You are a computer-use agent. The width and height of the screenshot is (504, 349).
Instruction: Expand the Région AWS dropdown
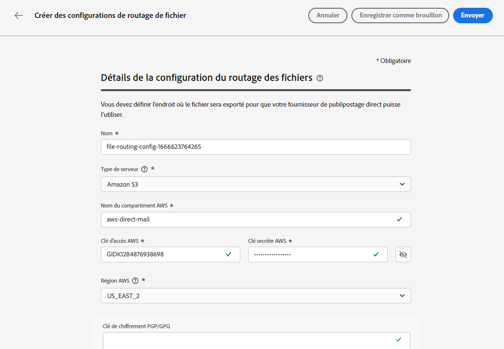coord(255,296)
